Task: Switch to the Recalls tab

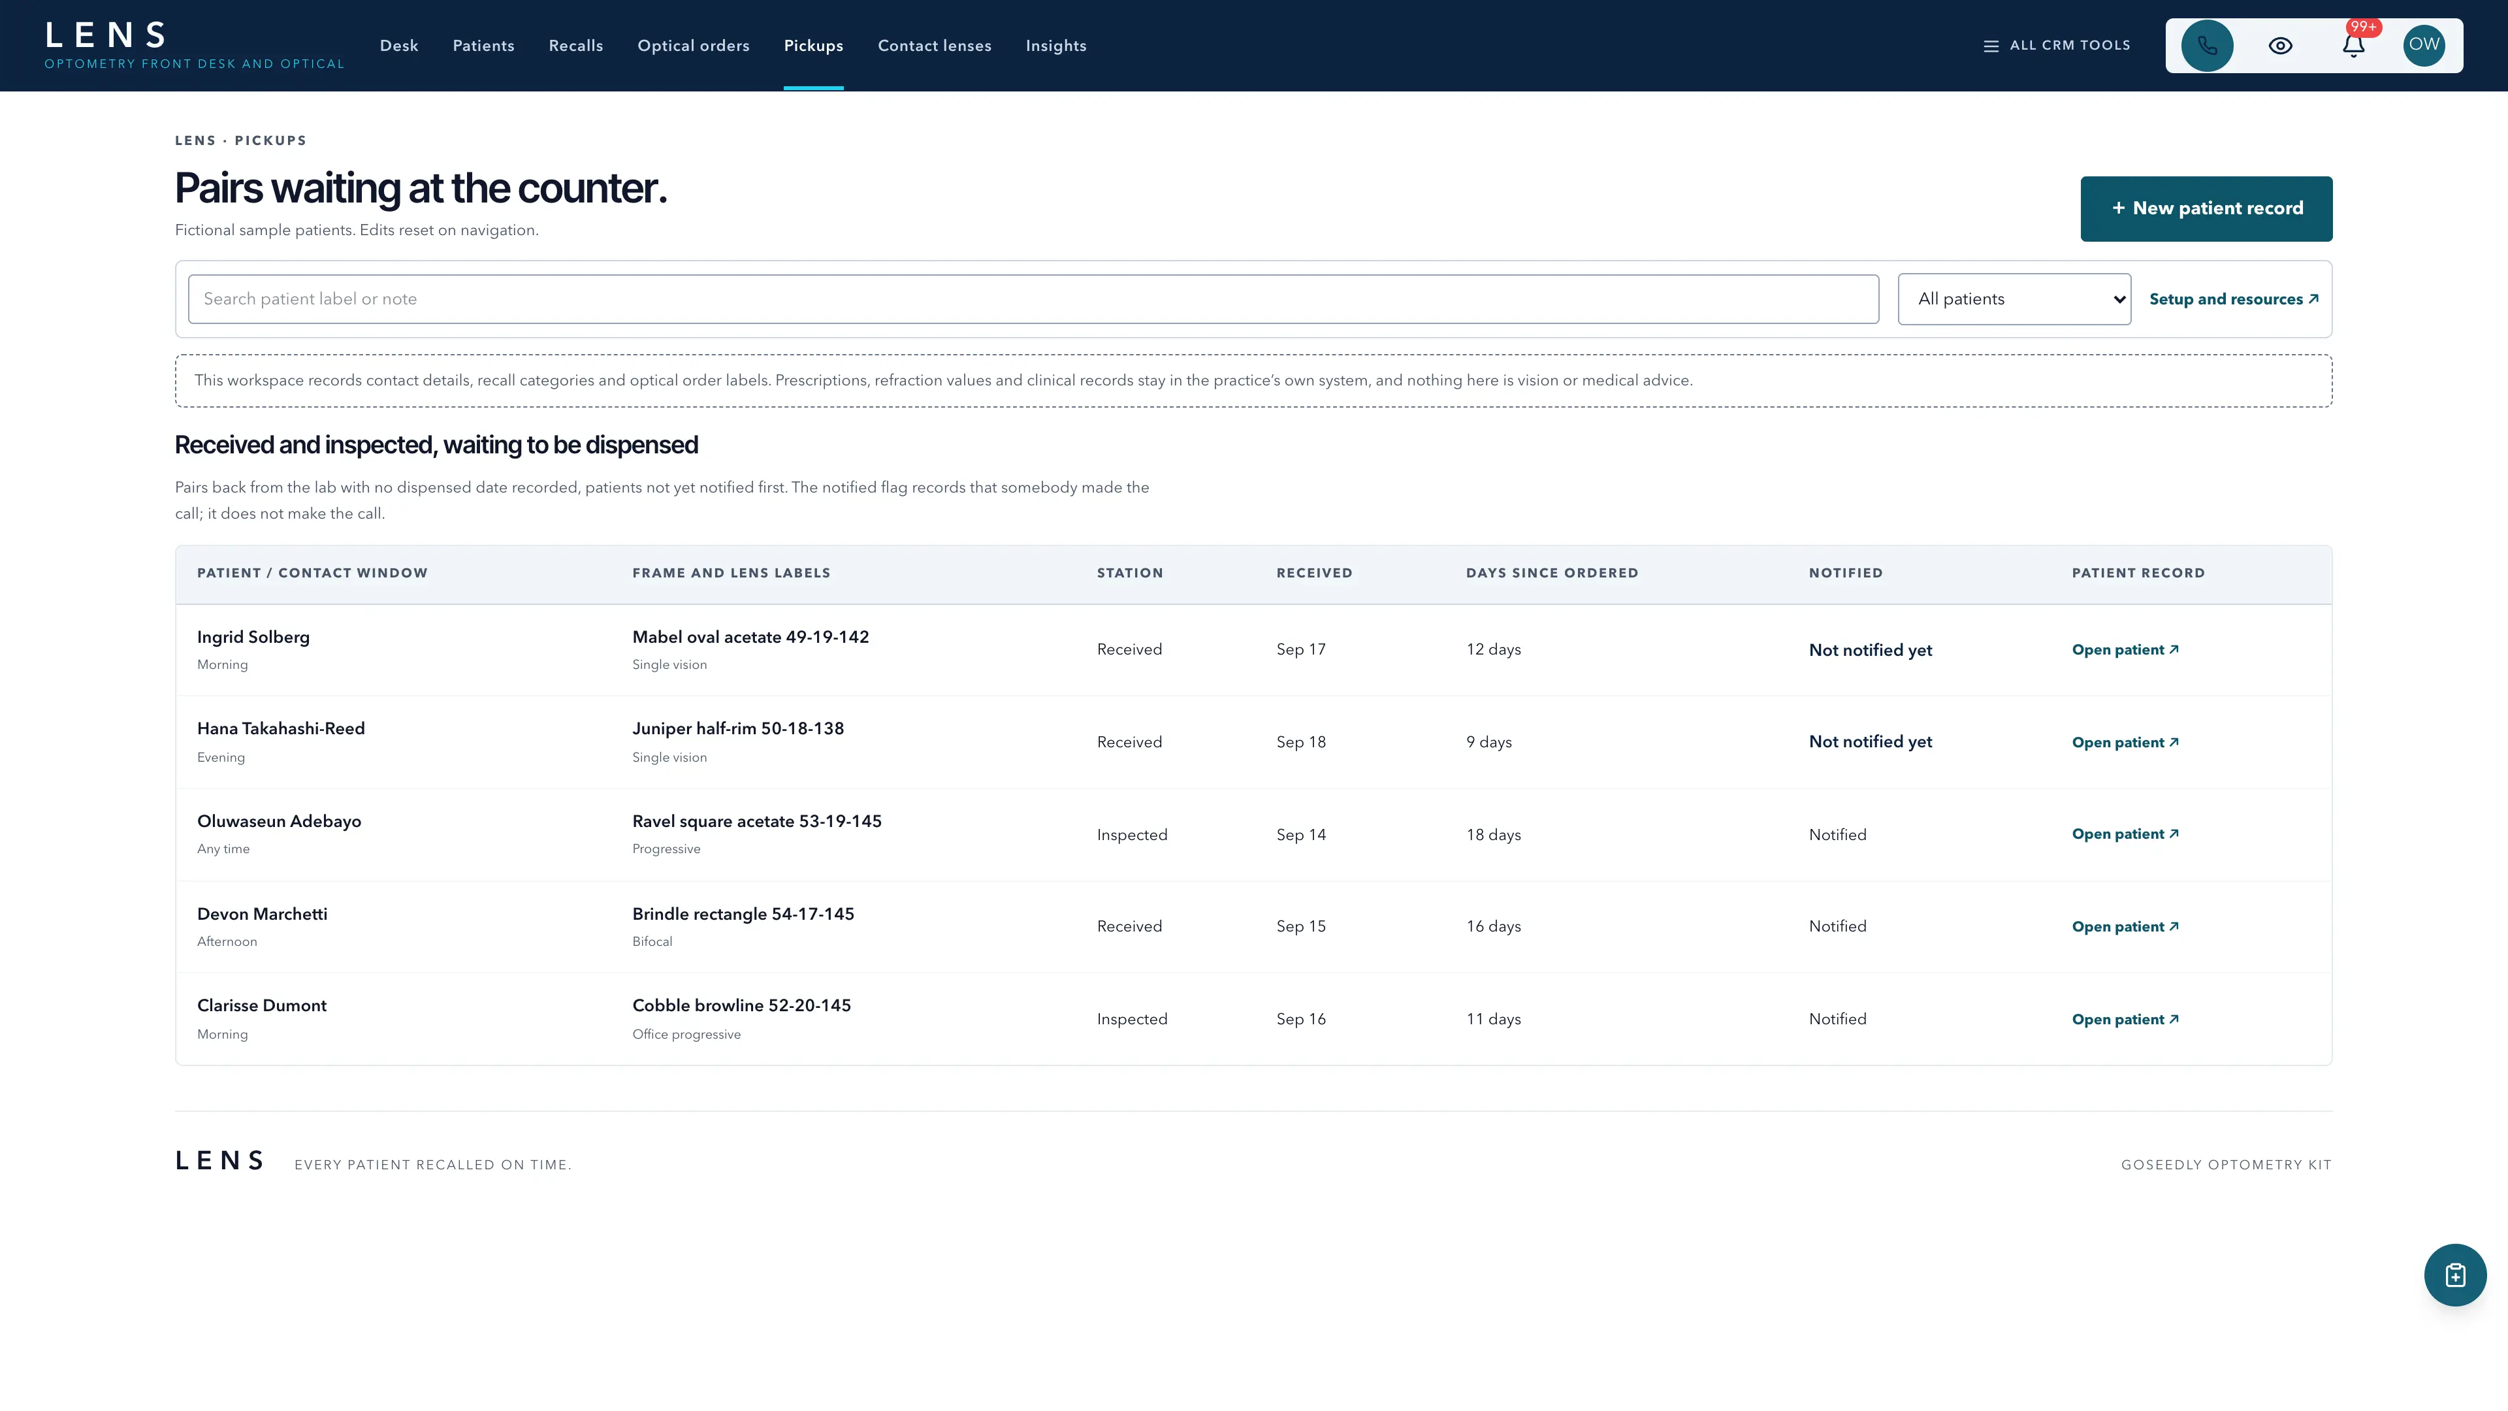Action: click(575, 46)
